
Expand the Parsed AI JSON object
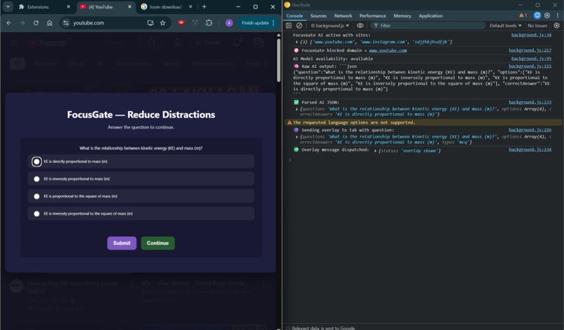[x=297, y=109]
